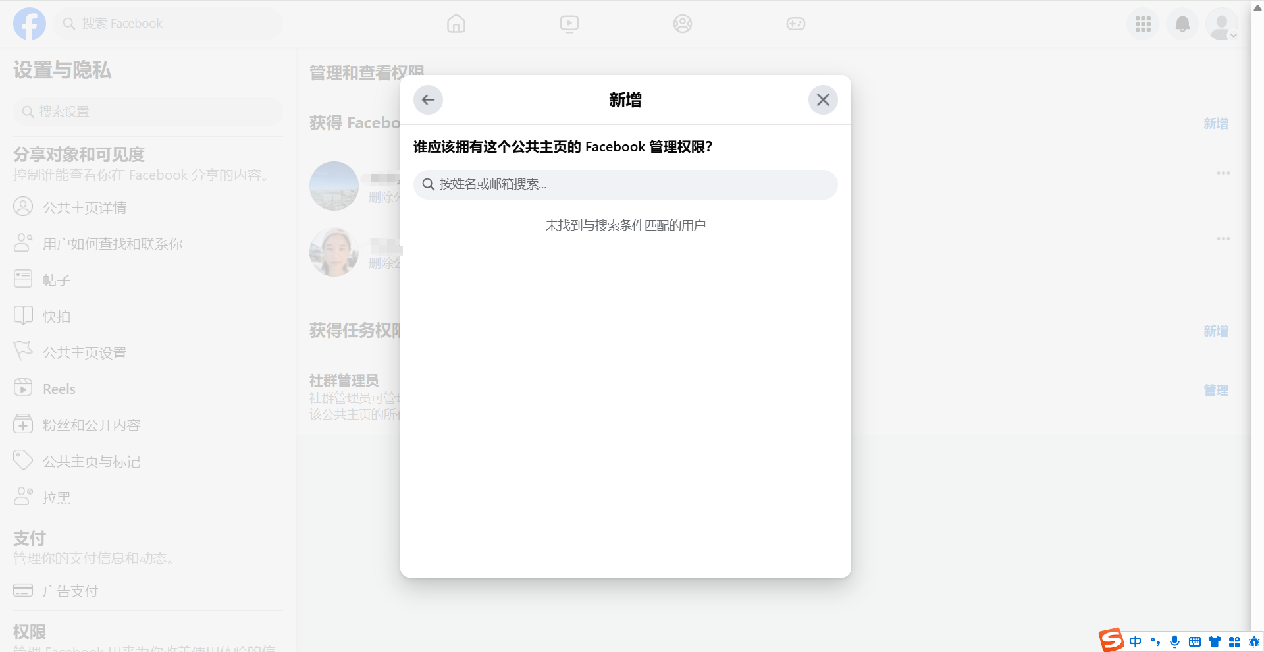Open the Video tab icon

coord(569,24)
